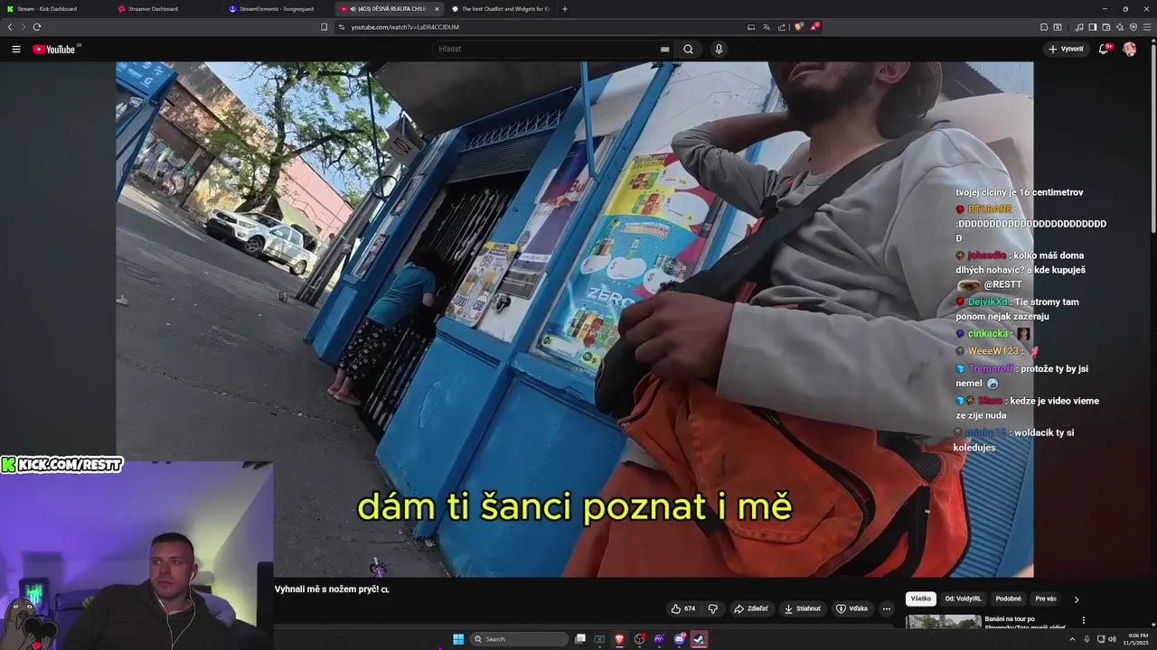Like the video with 674 thumbs up
The image size is (1157, 650).
pos(684,608)
